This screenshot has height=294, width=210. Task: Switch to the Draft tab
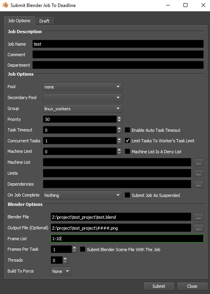point(44,21)
